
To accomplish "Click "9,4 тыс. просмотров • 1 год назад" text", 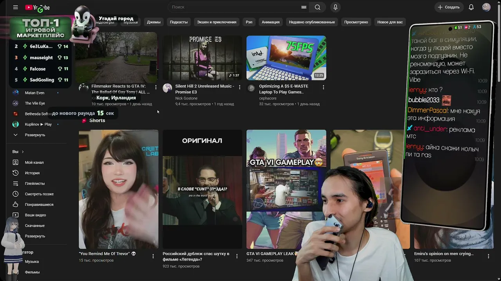I will 205,104.
